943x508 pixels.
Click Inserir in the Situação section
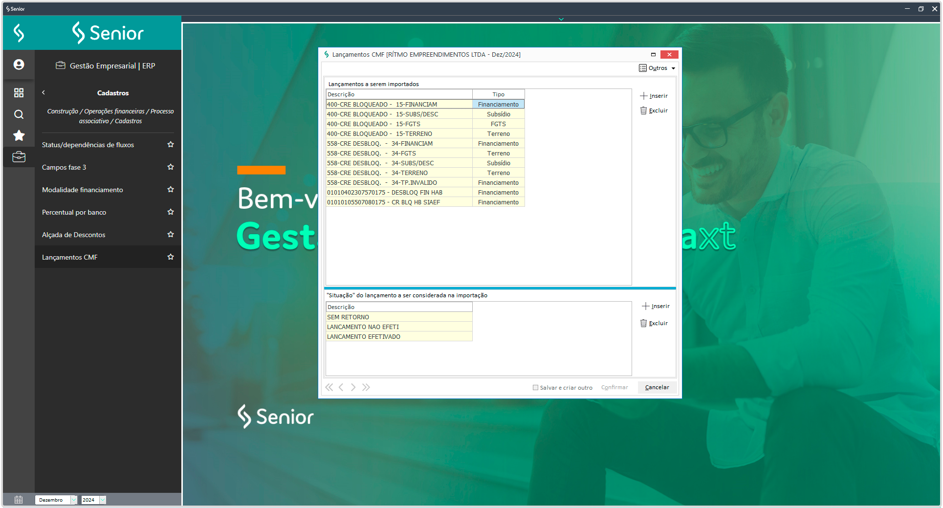656,306
